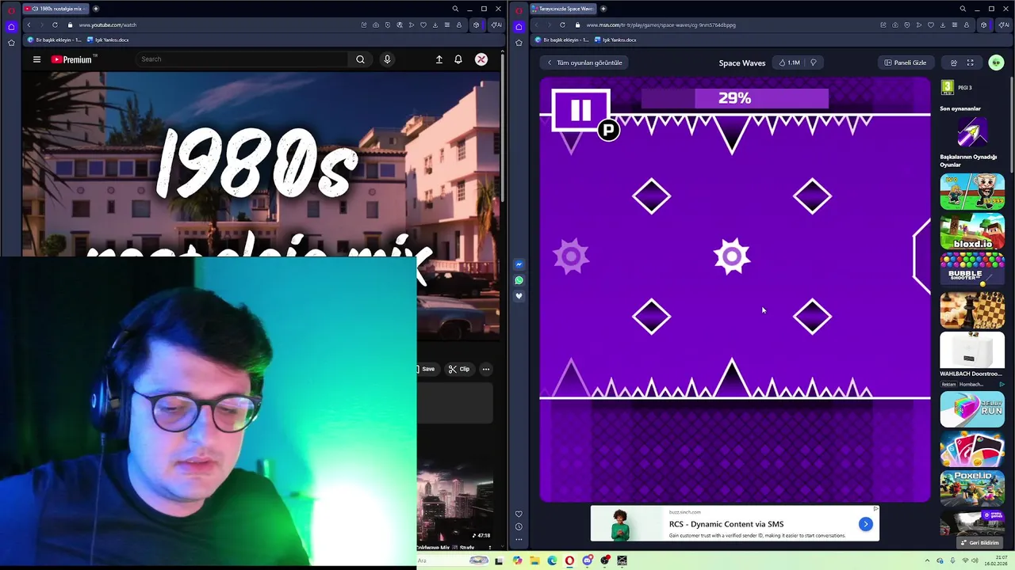Open the Bubble Shooter game thumbnail
Screen dimensions: 1015x570
(x=972, y=271)
